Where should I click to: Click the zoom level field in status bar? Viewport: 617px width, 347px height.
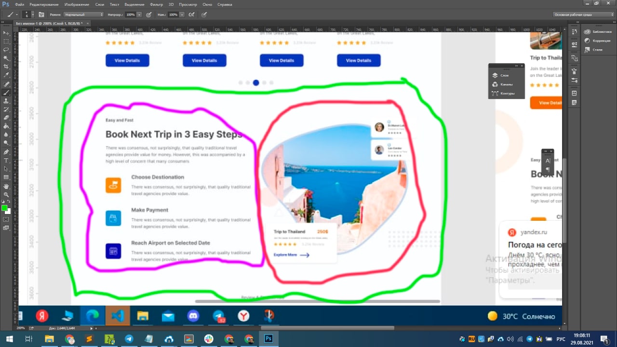click(21, 328)
